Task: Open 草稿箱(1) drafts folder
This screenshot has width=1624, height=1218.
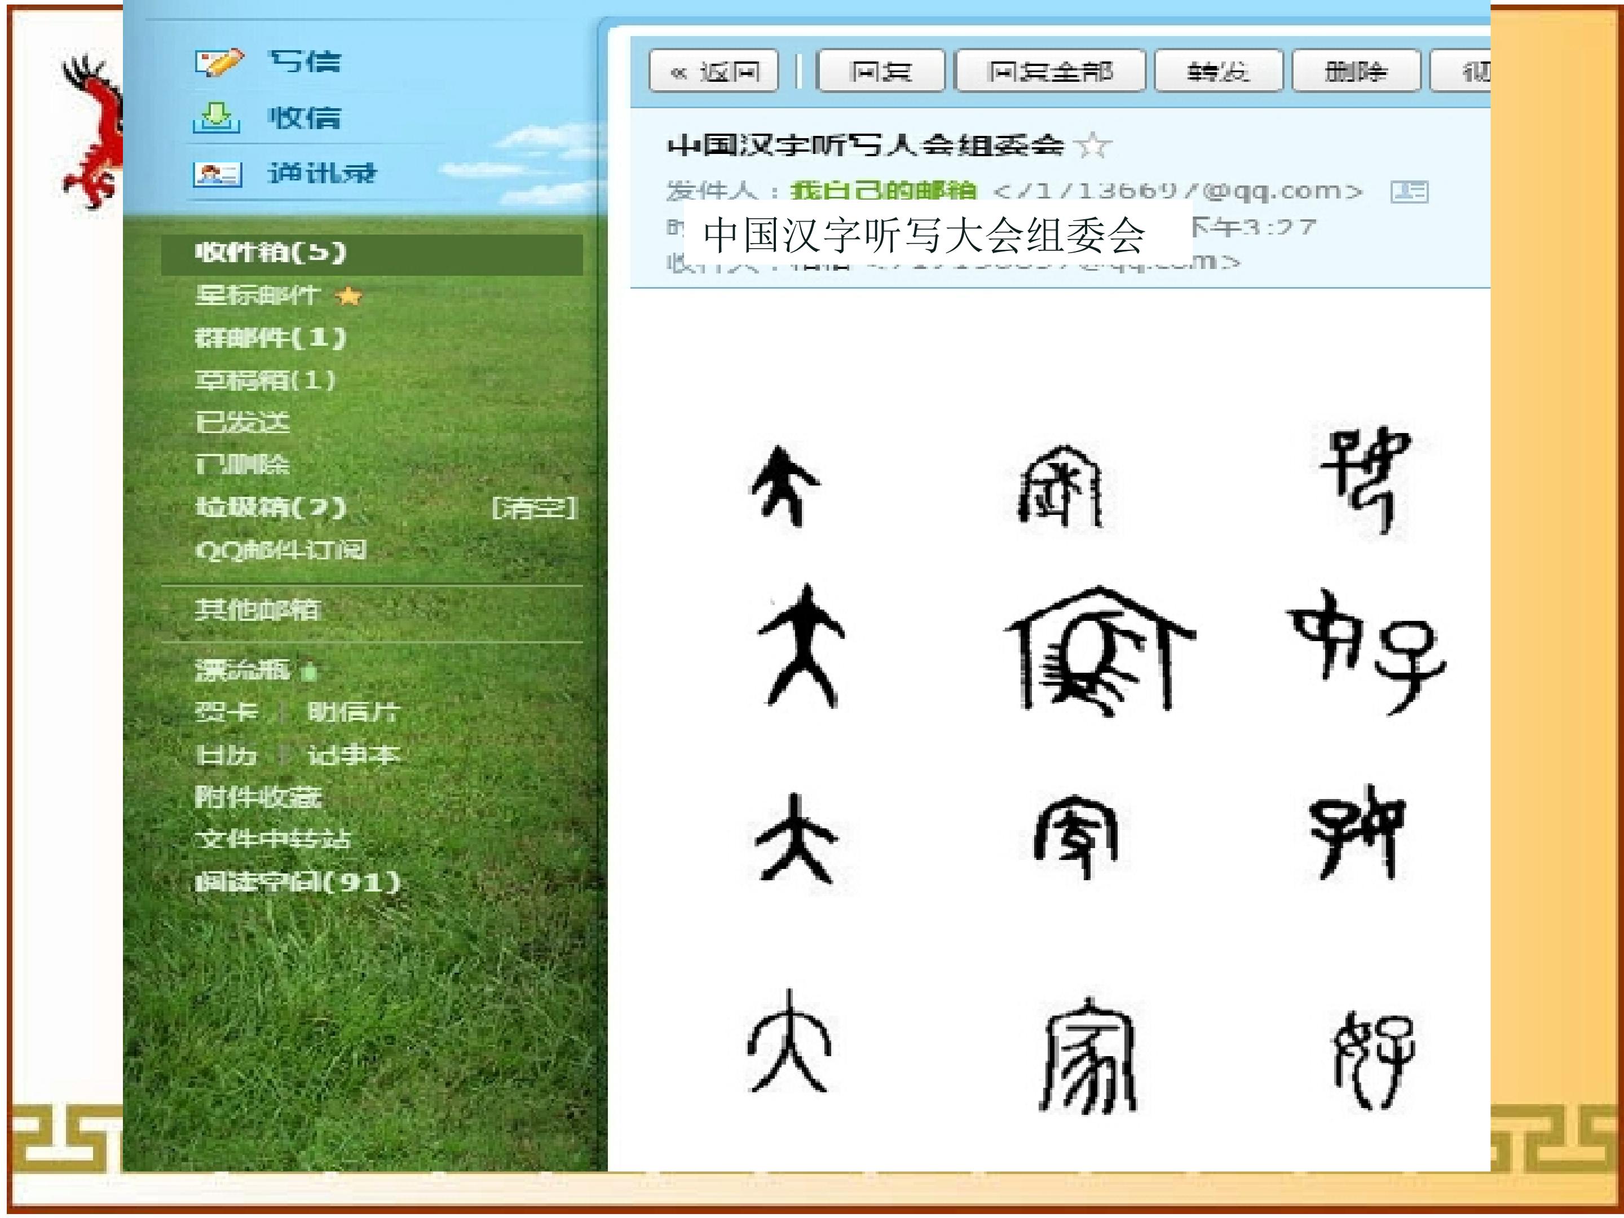Action: tap(265, 380)
